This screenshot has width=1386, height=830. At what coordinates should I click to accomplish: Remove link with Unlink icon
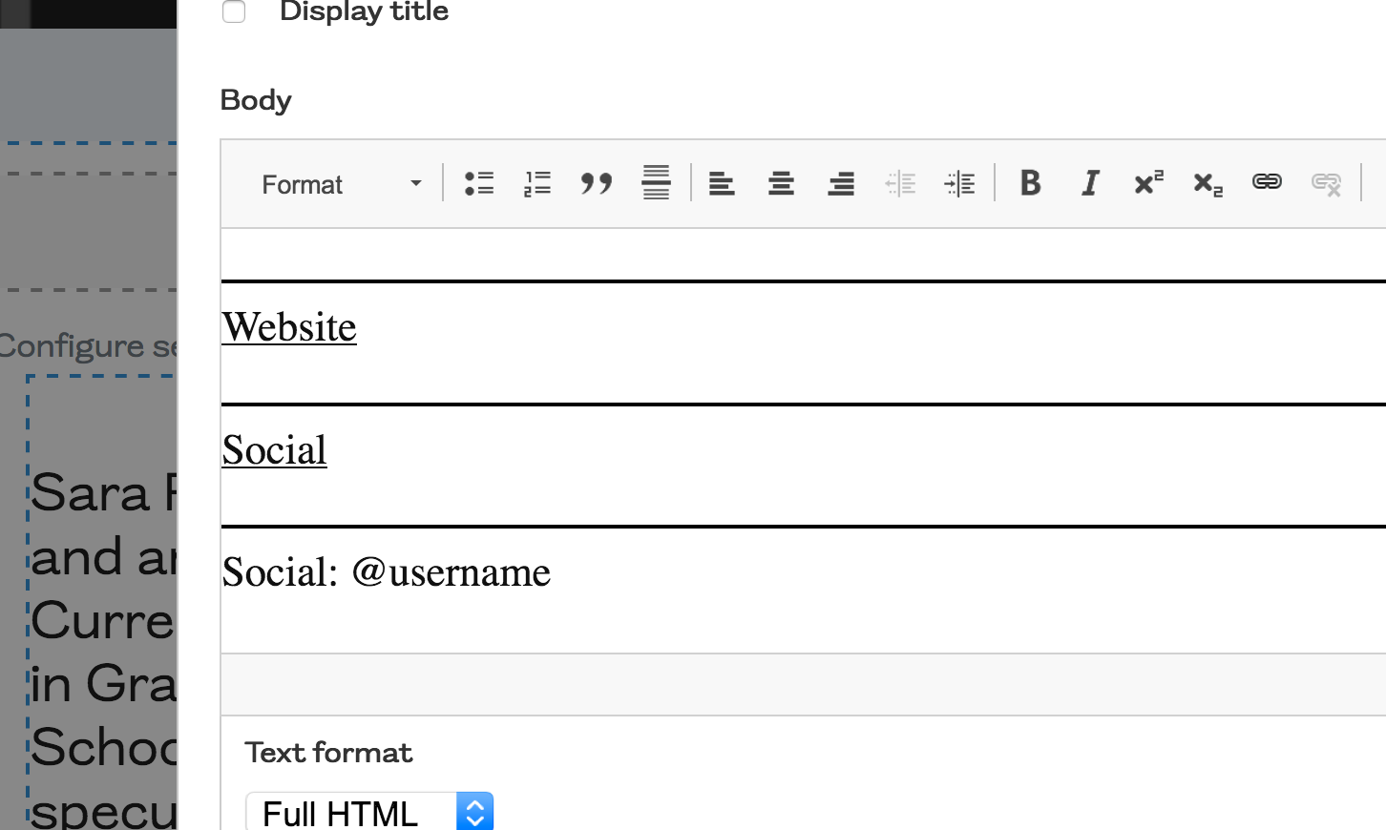click(1326, 183)
